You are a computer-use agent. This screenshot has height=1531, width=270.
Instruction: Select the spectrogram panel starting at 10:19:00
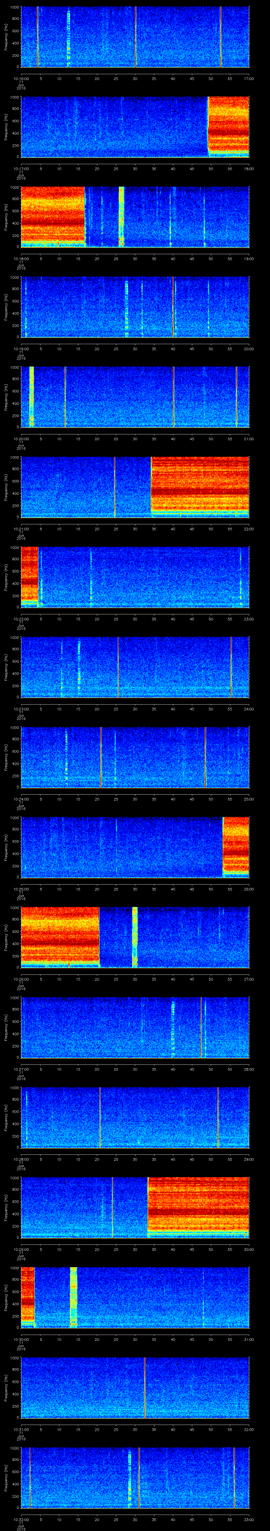[x=135, y=307]
